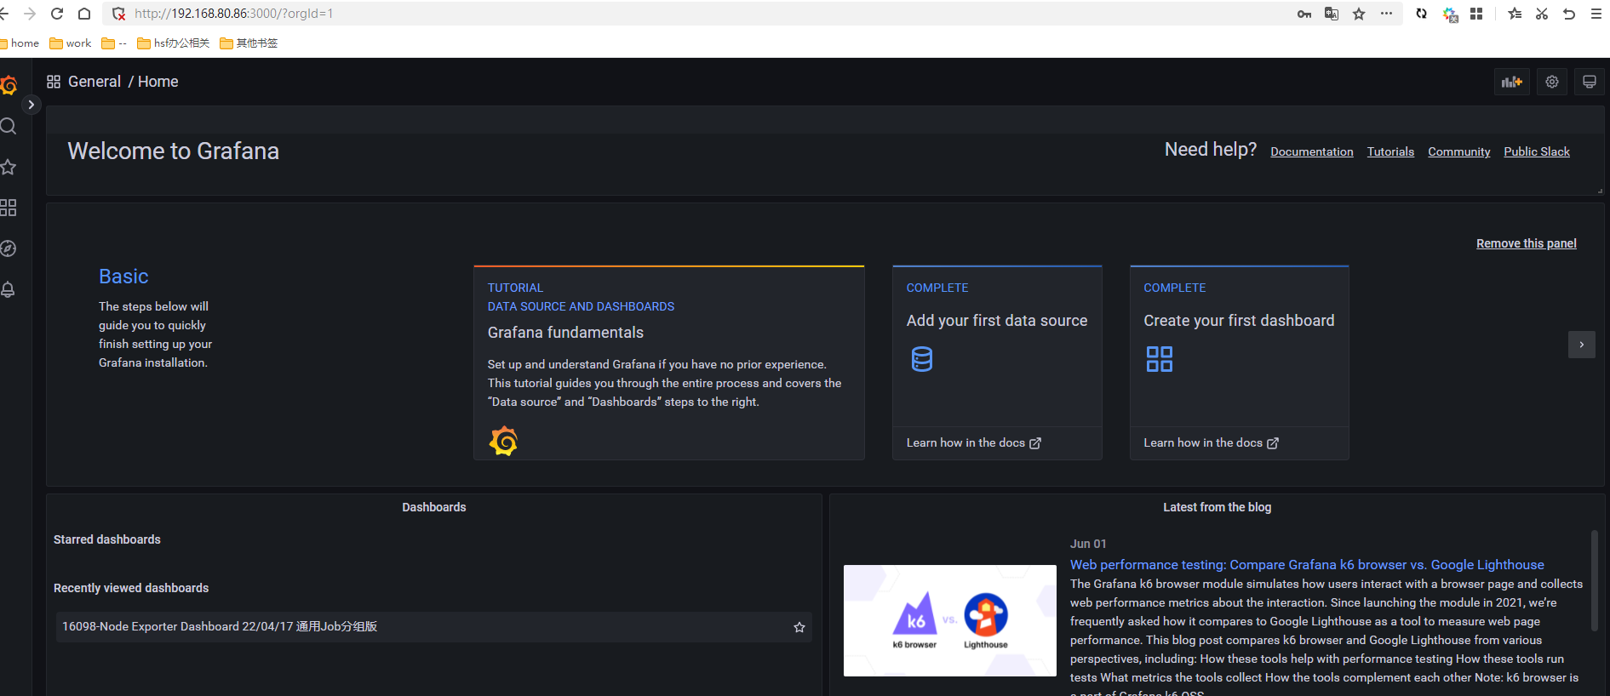Open the Community help link

(x=1459, y=151)
